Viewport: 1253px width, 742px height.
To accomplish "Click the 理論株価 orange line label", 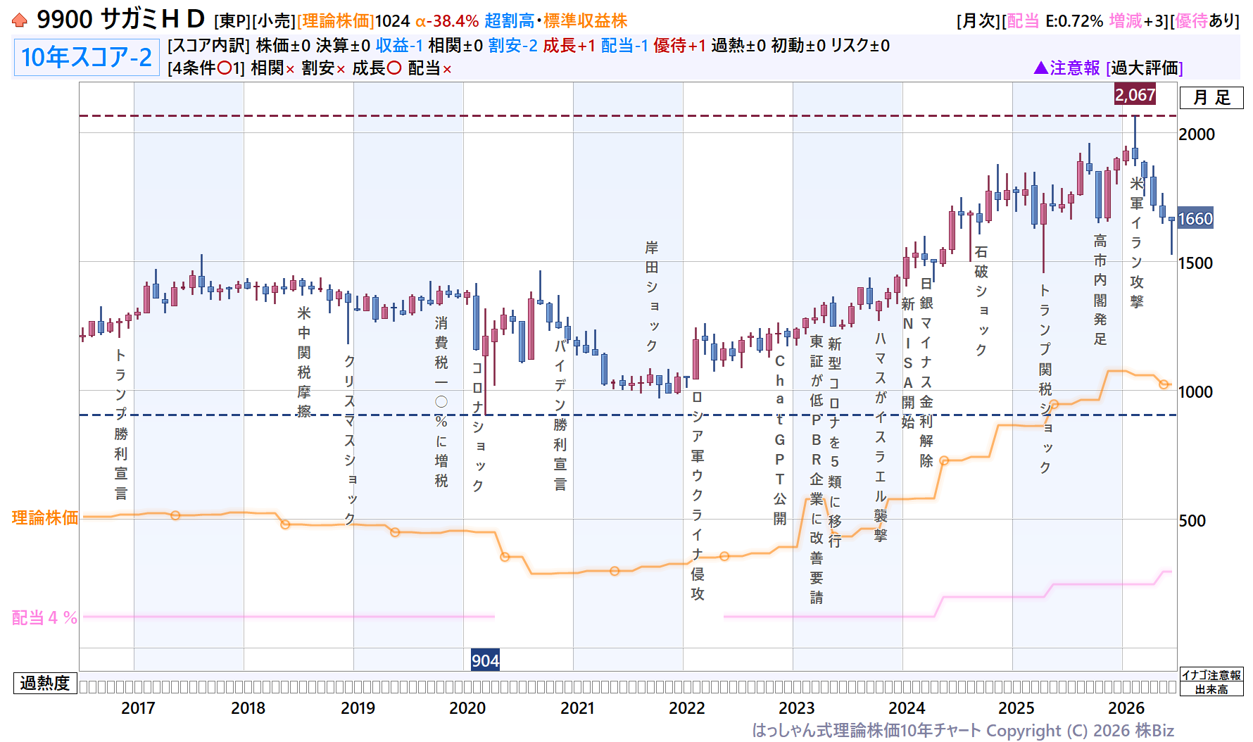I will pos(45,518).
